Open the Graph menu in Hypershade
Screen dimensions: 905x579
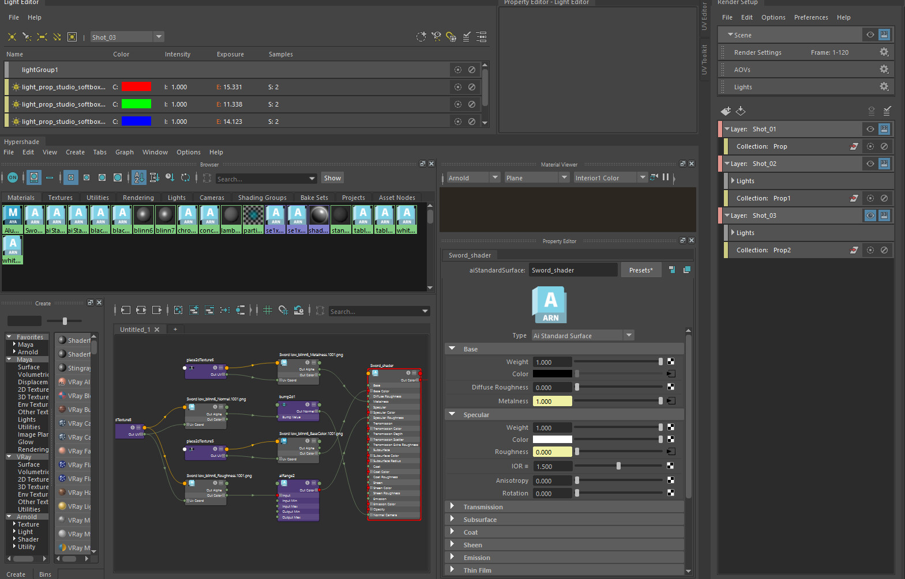click(x=124, y=152)
